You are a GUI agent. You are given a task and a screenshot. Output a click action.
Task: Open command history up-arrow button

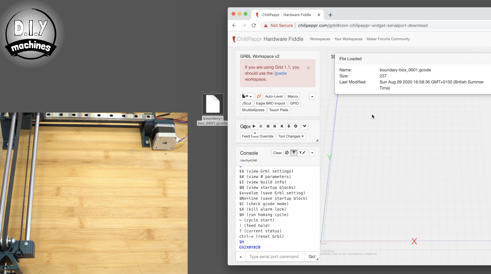pyautogui.click(x=241, y=257)
